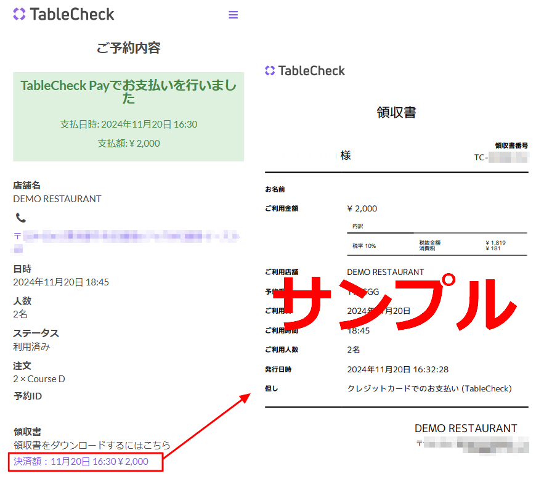Click the store name DEMO RESTAURANT under 店舗名
544x495 pixels.
point(57,199)
